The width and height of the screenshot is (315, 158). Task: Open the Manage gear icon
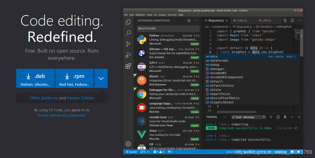pyautogui.click(x=128, y=144)
